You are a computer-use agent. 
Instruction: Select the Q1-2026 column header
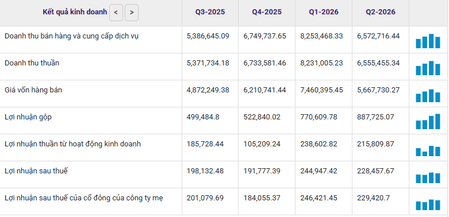324,12
